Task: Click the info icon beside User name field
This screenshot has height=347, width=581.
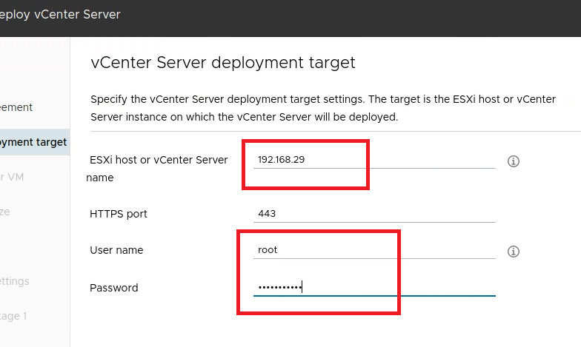Action: 513,252
